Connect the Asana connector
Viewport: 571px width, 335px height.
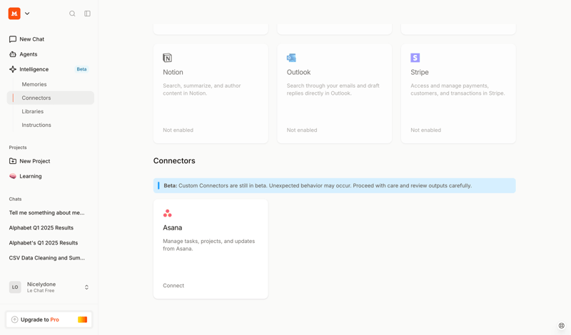click(x=173, y=286)
